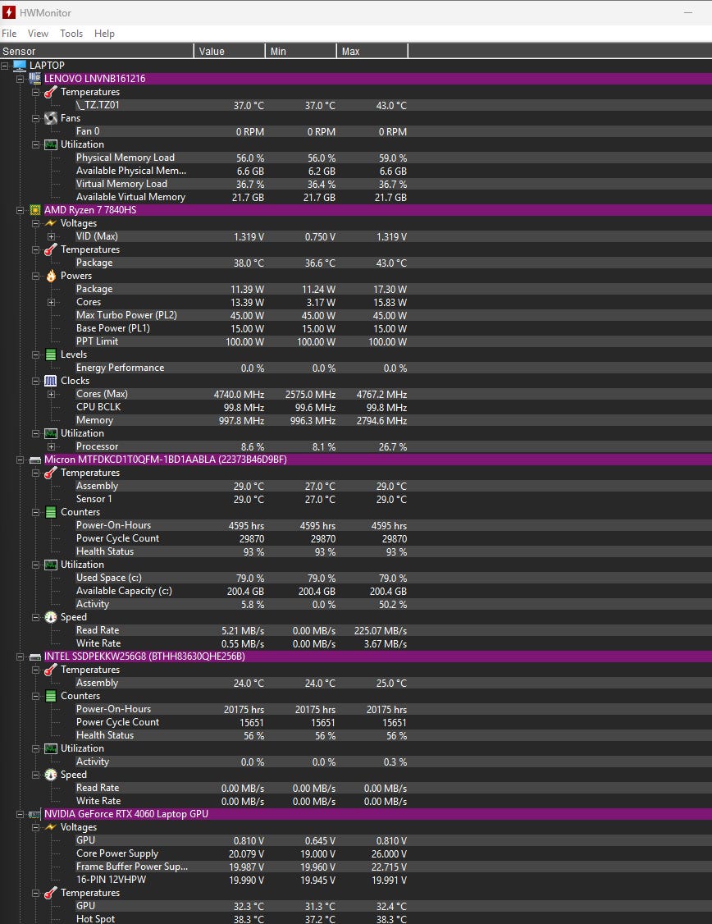
Task: Click the Min column header
Action: tap(301, 51)
